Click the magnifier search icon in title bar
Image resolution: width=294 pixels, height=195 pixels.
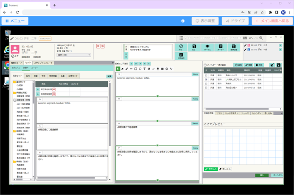pos(260,38)
